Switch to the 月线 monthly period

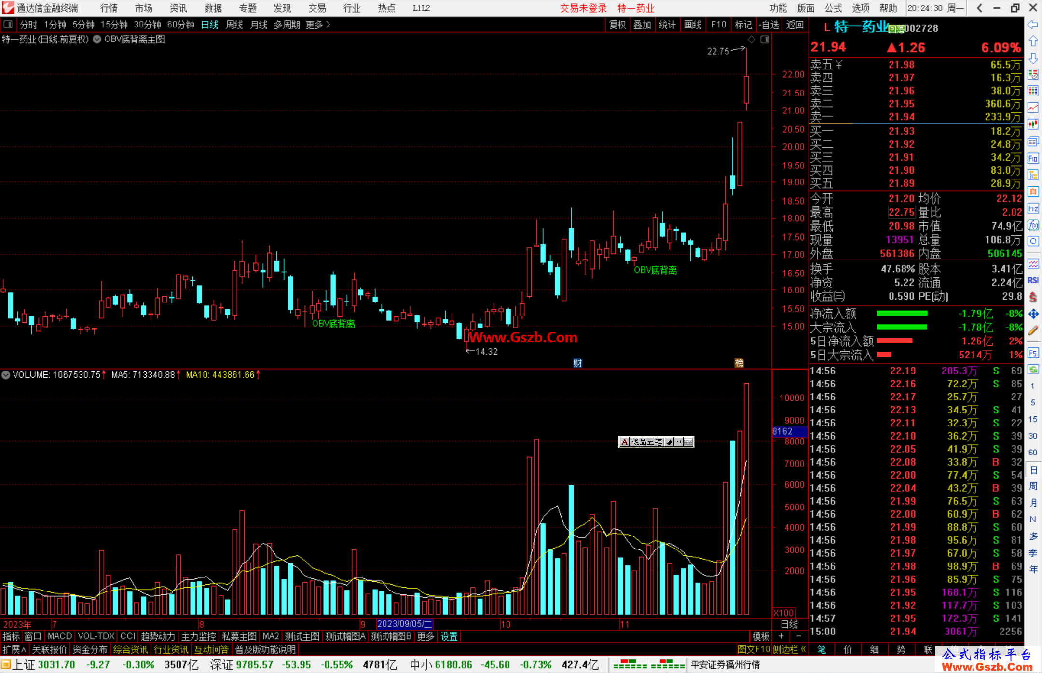pos(259,25)
